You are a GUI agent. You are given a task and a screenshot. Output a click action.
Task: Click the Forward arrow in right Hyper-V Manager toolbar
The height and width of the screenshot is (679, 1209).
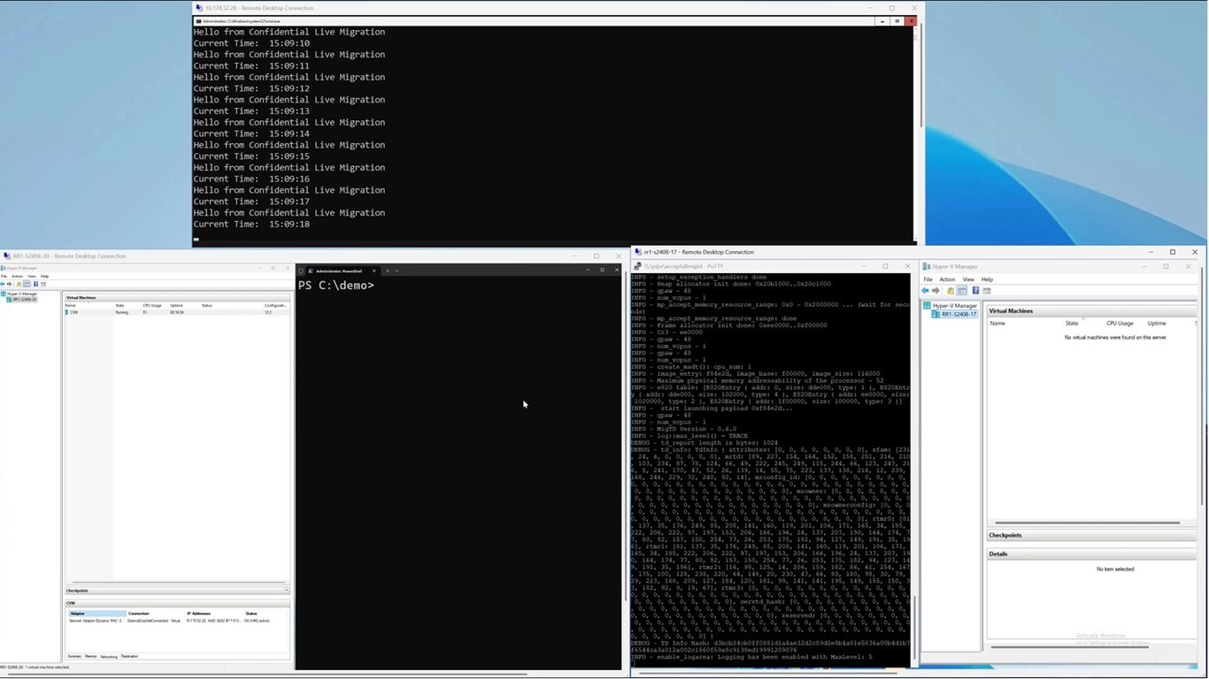point(936,290)
